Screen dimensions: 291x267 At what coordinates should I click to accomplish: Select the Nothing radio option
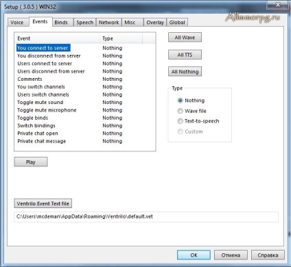(181, 101)
